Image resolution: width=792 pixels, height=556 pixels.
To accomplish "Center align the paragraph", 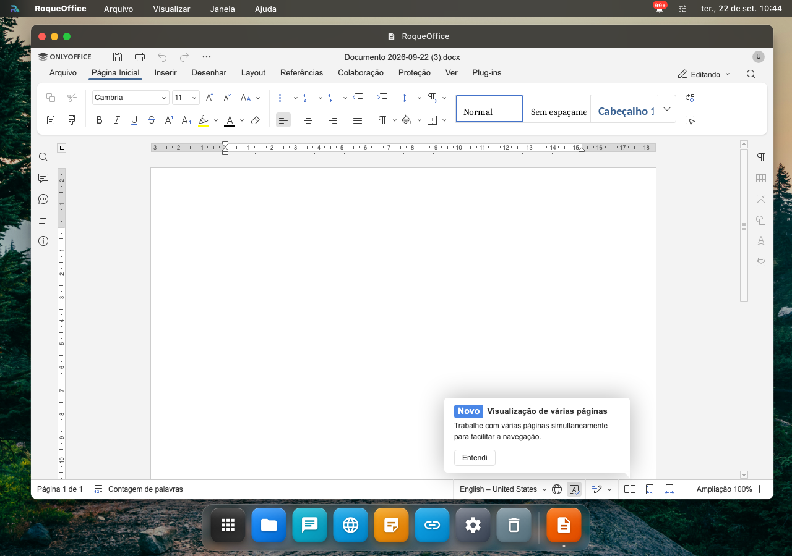I will (x=308, y=120).
